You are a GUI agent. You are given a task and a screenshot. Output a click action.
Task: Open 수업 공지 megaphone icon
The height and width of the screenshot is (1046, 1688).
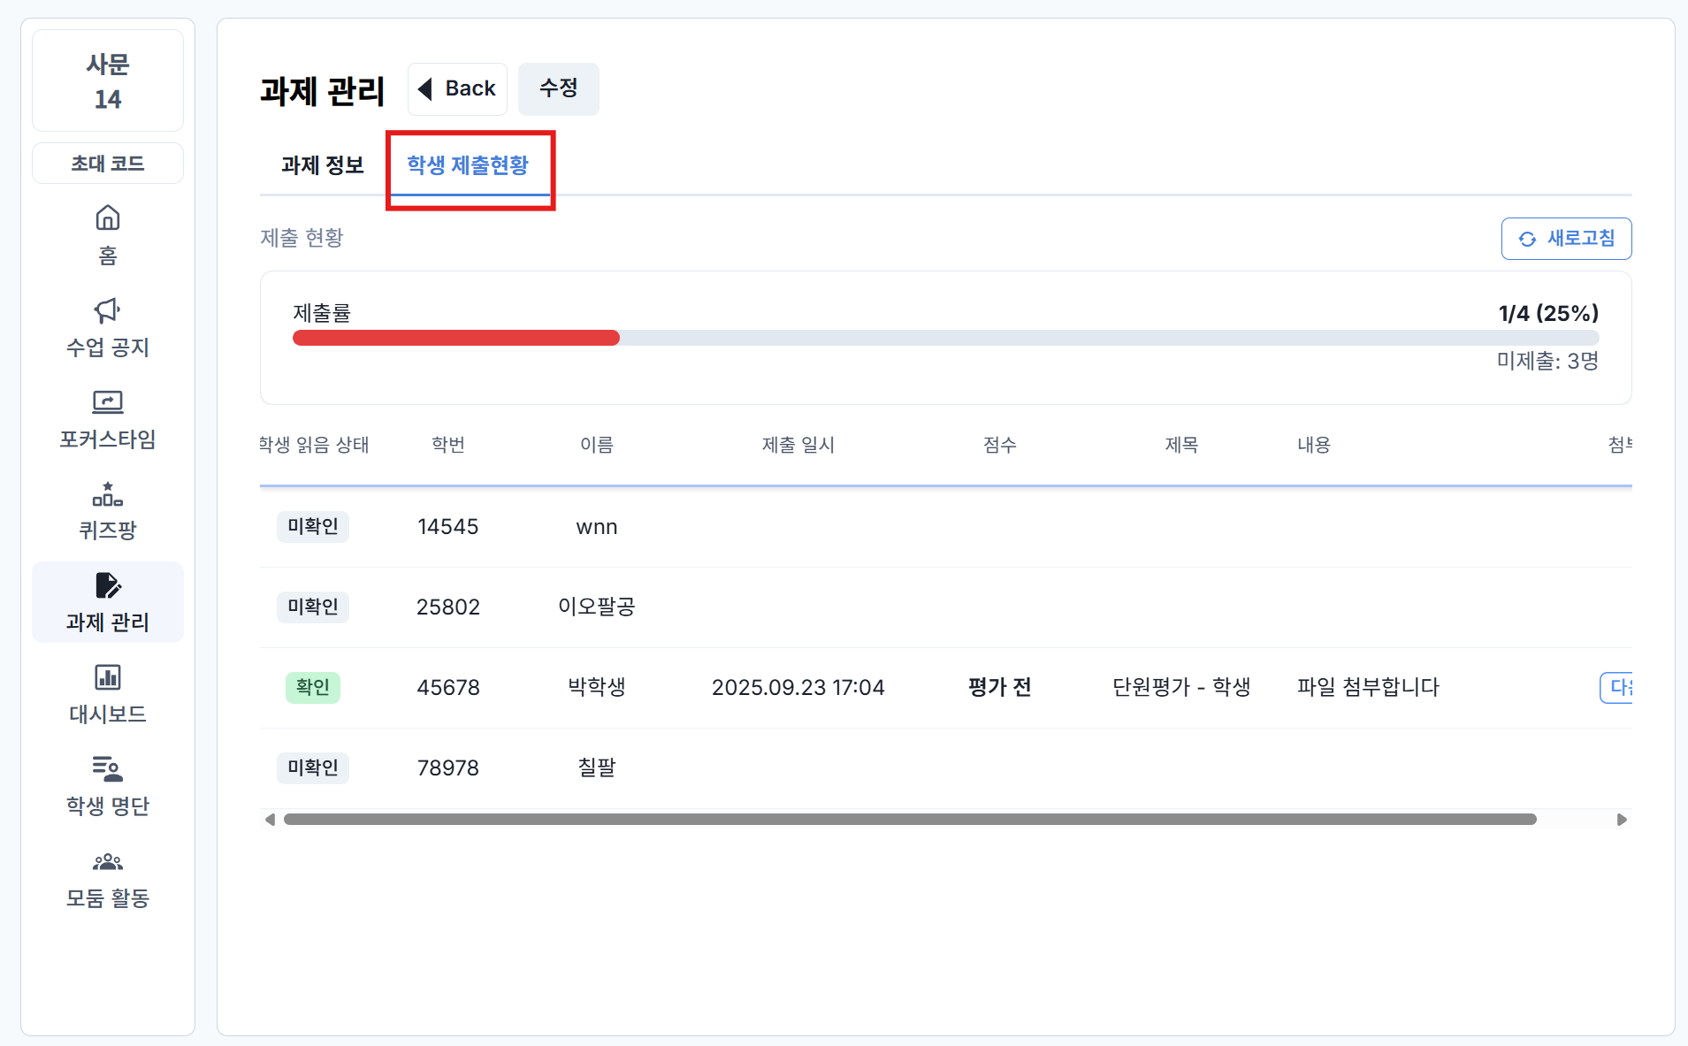[x=108, y=310]
